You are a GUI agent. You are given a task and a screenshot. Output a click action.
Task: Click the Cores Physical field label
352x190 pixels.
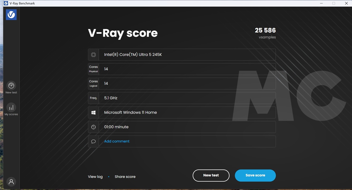click(93, 69)
